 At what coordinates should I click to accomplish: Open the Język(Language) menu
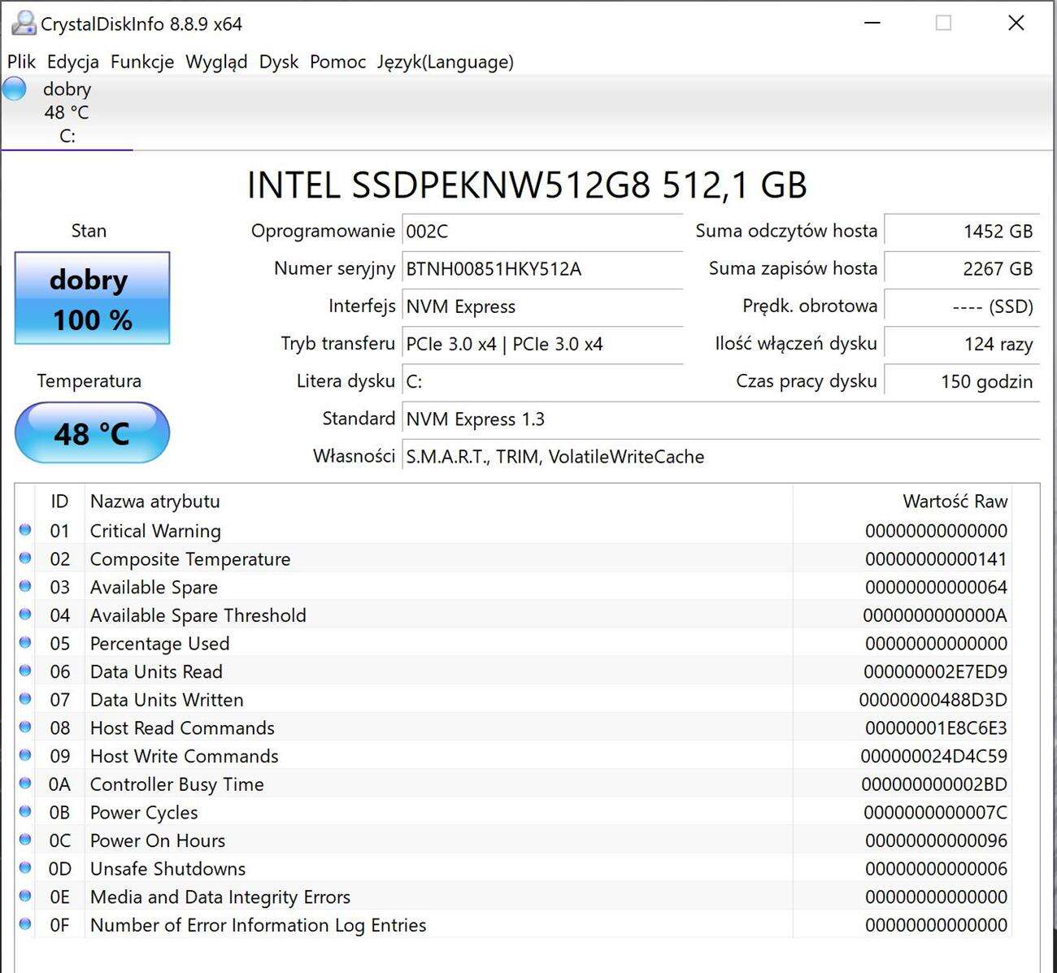pyautogui.click(x=445, y=62)
